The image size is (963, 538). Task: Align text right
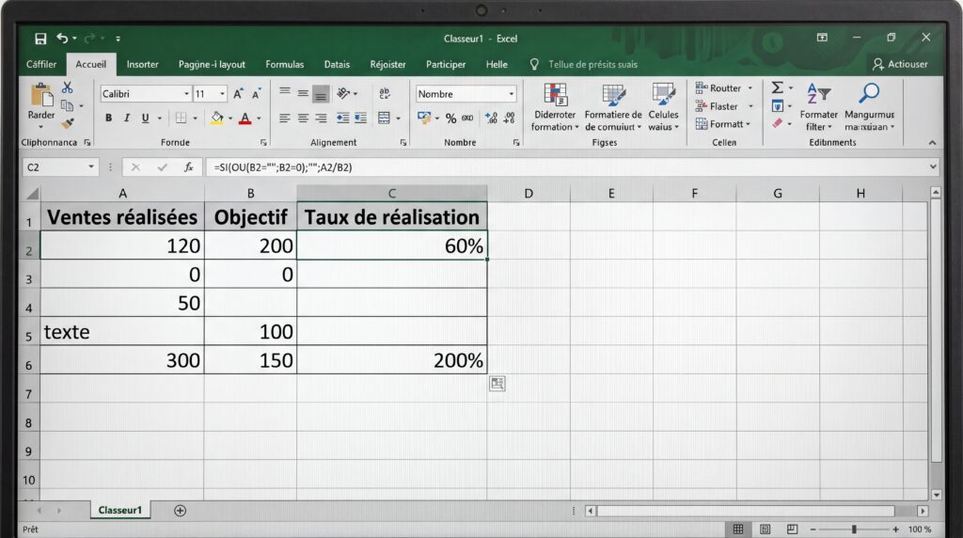tap(321, 118)
